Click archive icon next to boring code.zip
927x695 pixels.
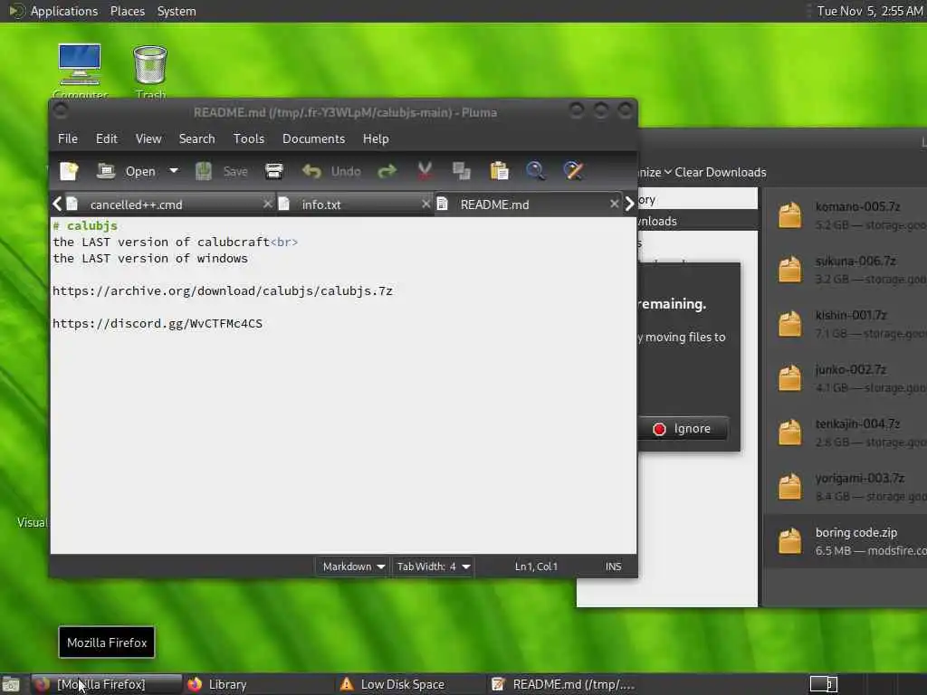pos(789,540)
